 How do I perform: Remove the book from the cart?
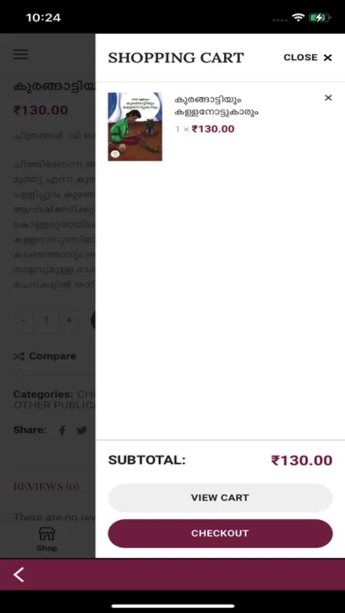tap(328, 97)
